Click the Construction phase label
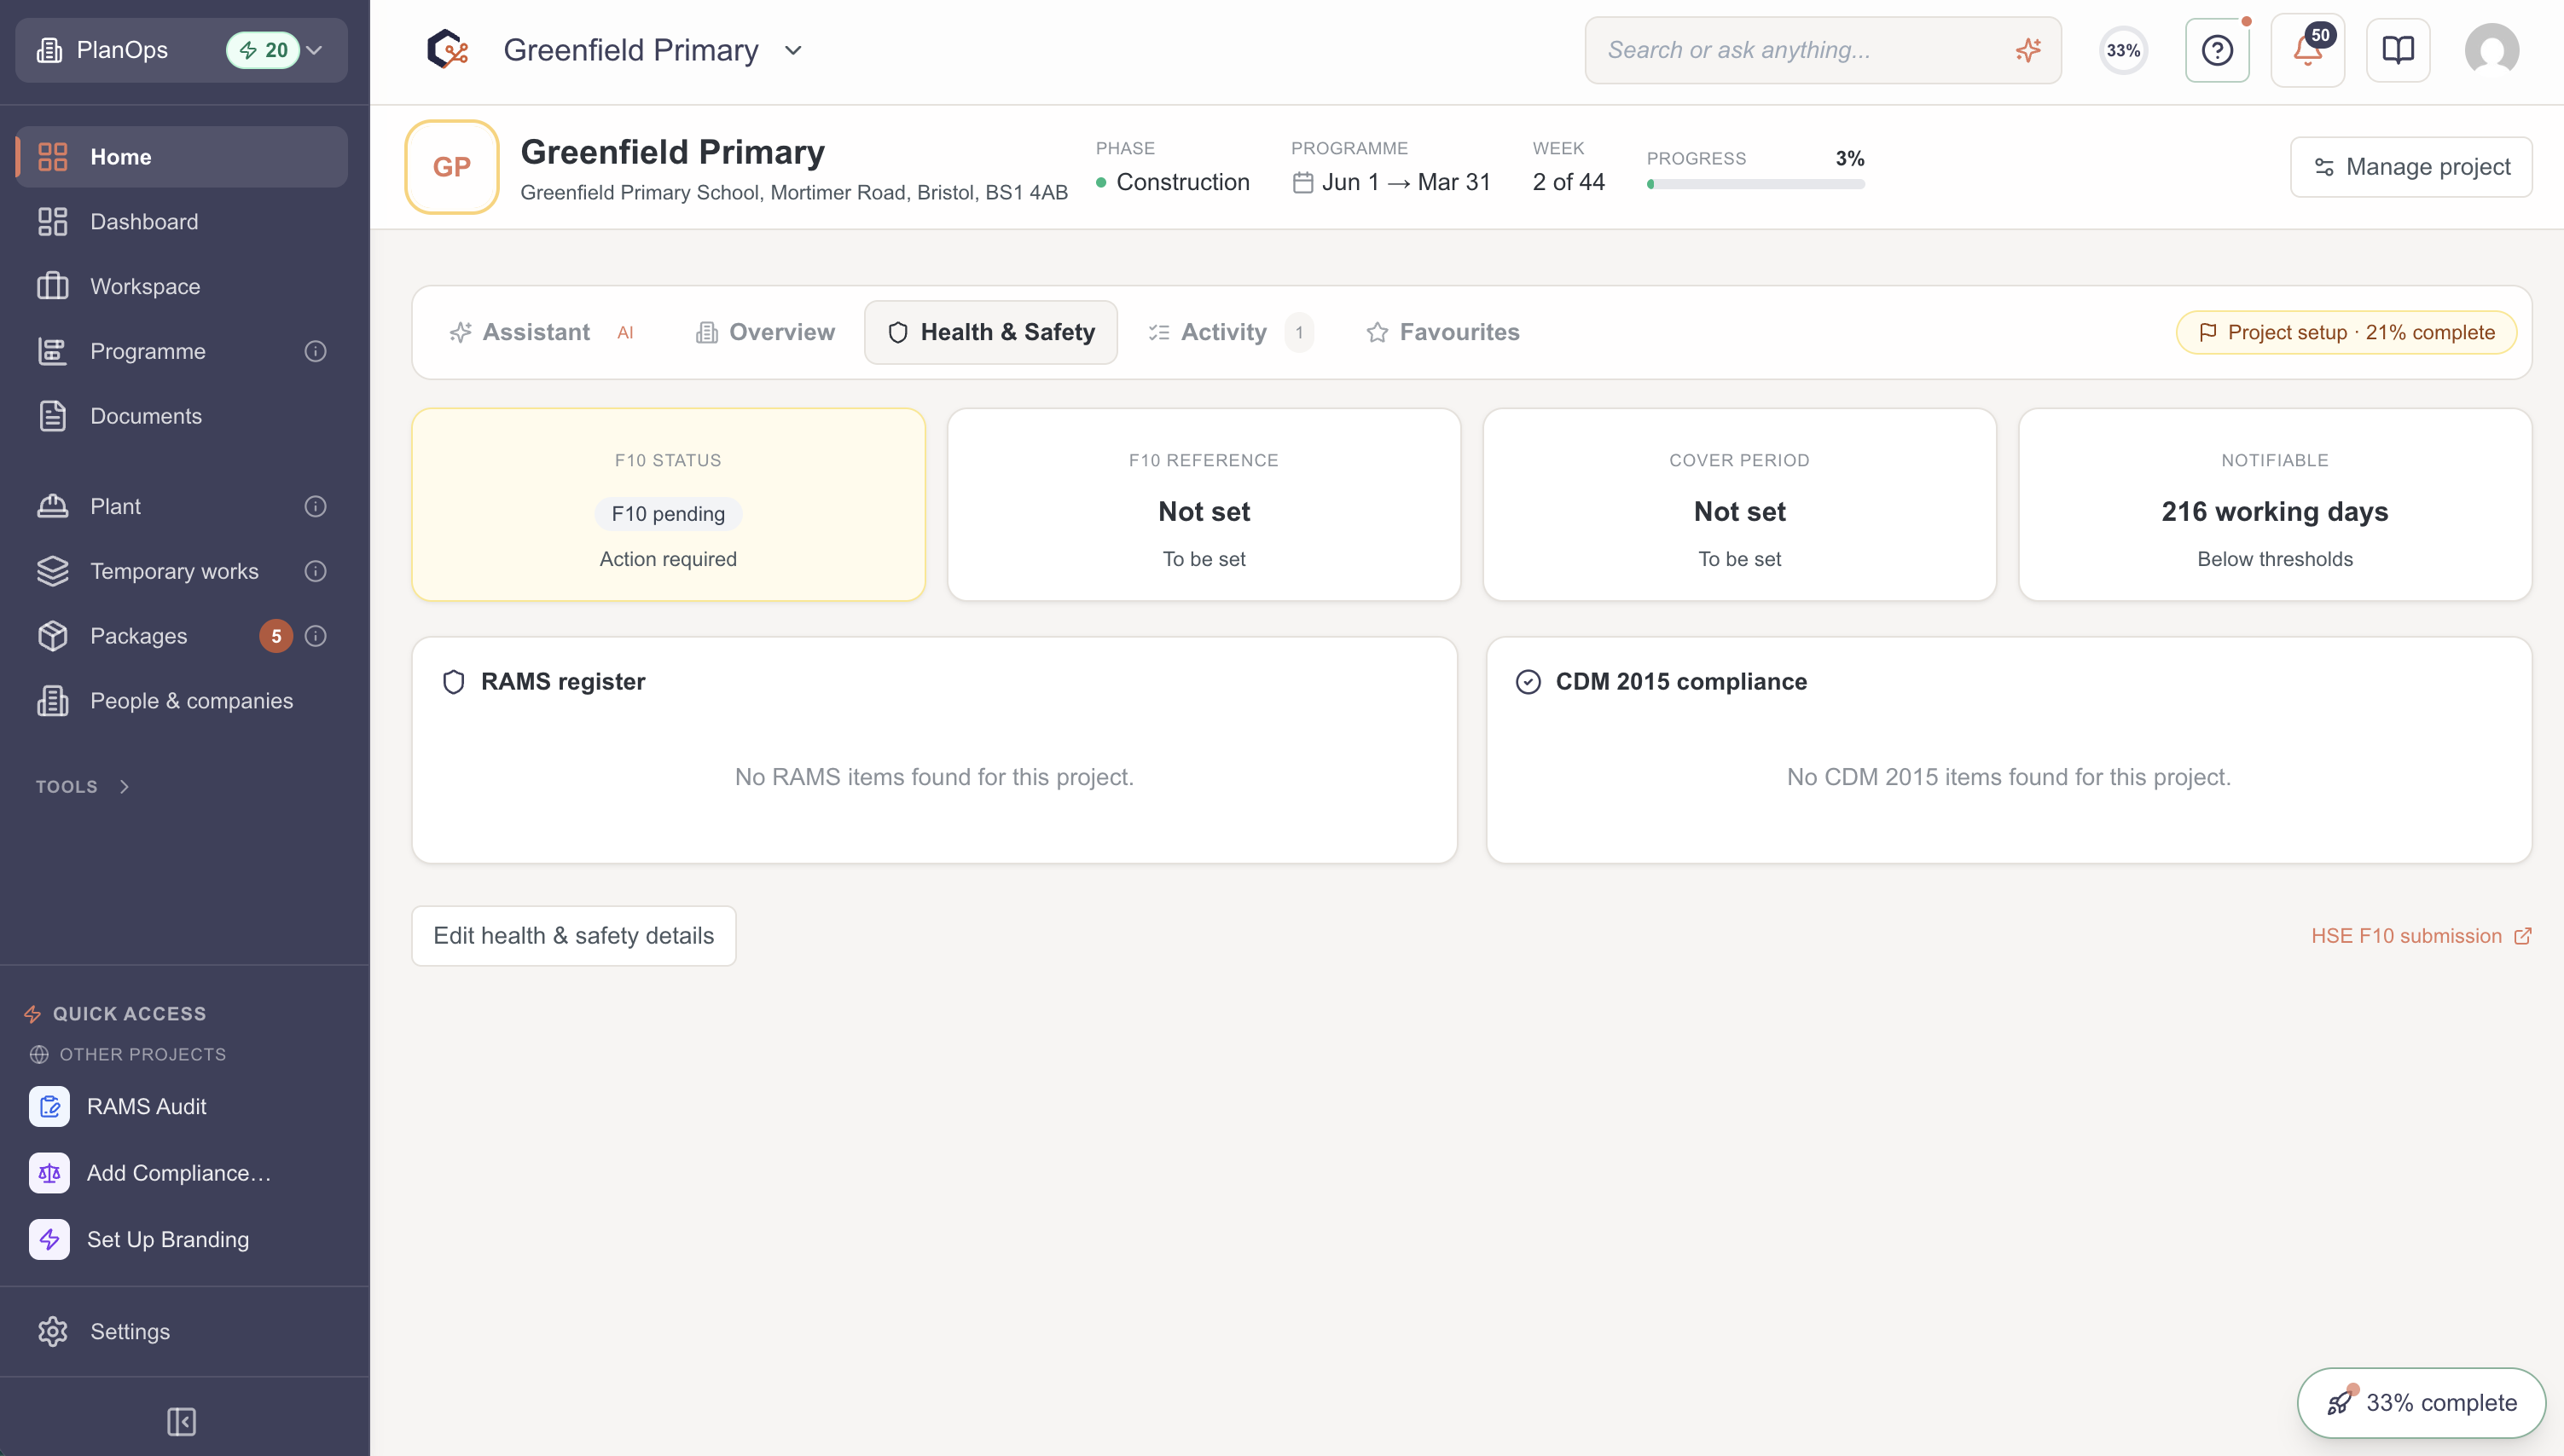Image resolution: width=2564 pixels, height=1456 pixels. point(1182,182)
